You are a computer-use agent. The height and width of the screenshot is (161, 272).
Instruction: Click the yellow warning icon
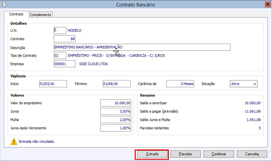[14, 142]
